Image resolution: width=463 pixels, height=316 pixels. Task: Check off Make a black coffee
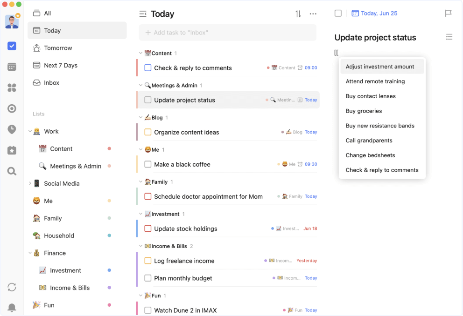[x=148, y=164]
